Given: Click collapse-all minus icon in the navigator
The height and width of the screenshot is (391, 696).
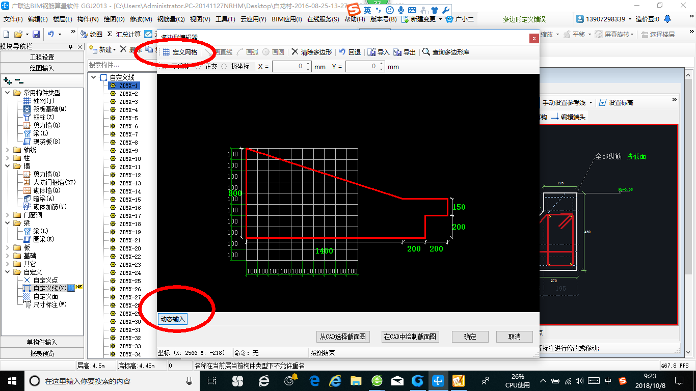Looking at the screenshot, I should click(x=19, y=80).
